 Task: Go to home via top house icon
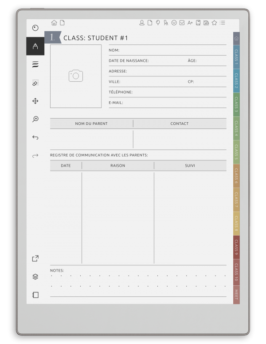(54, 23)
